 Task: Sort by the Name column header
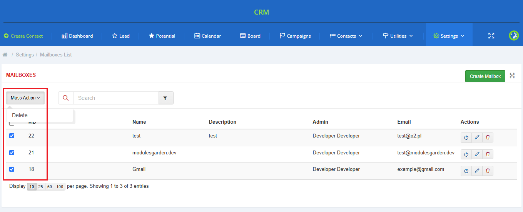coord(139,122)
